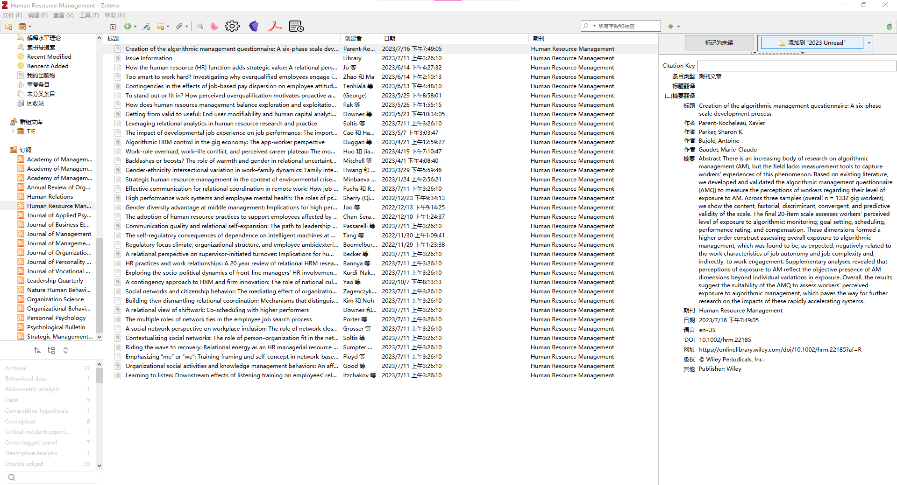Viewport: 897px width, 485px height.
Task: Click the RSS icon of Organization Science feed
Action: tap(21, 299)
